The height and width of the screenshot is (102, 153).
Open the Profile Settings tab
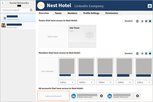pos(91,13)
